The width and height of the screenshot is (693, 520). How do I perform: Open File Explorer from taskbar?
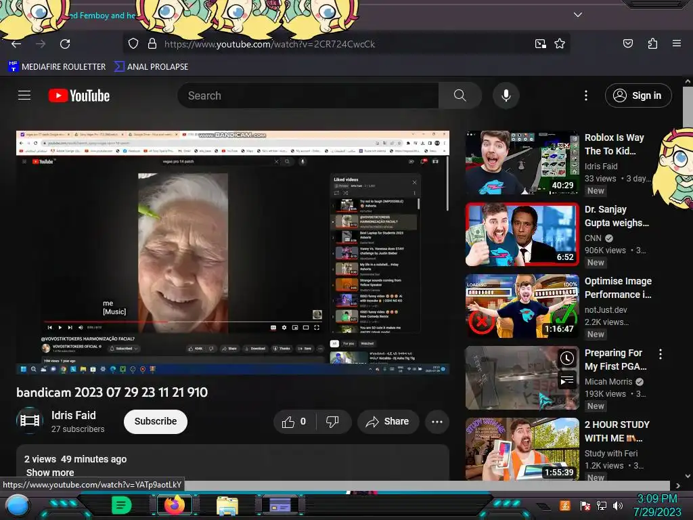coord(227,506)
